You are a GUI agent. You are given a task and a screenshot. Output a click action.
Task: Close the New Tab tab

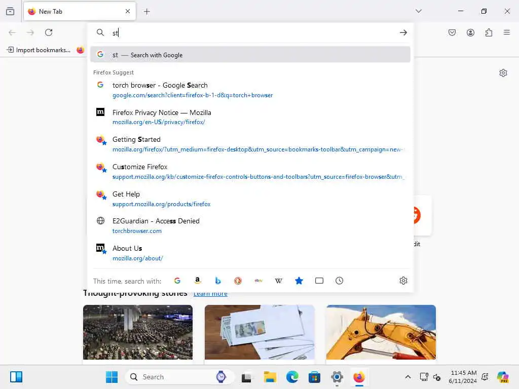coord(128,11)
